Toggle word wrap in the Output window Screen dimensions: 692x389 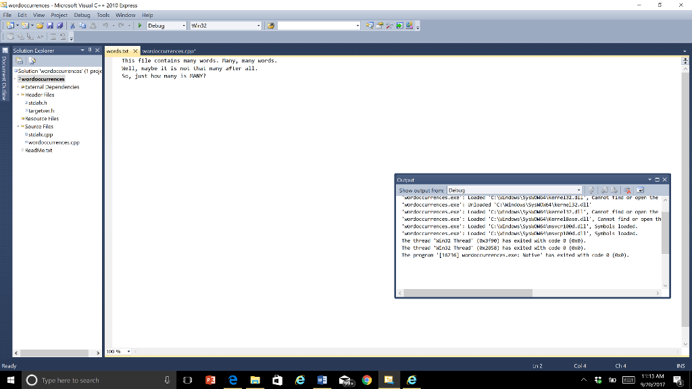coord(641,190)
